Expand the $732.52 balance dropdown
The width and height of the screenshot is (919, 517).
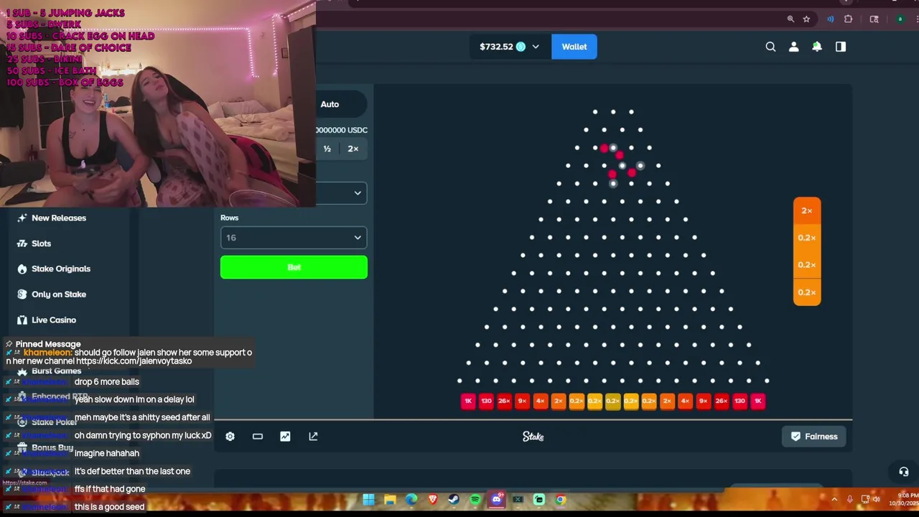[x=509, y=47]
